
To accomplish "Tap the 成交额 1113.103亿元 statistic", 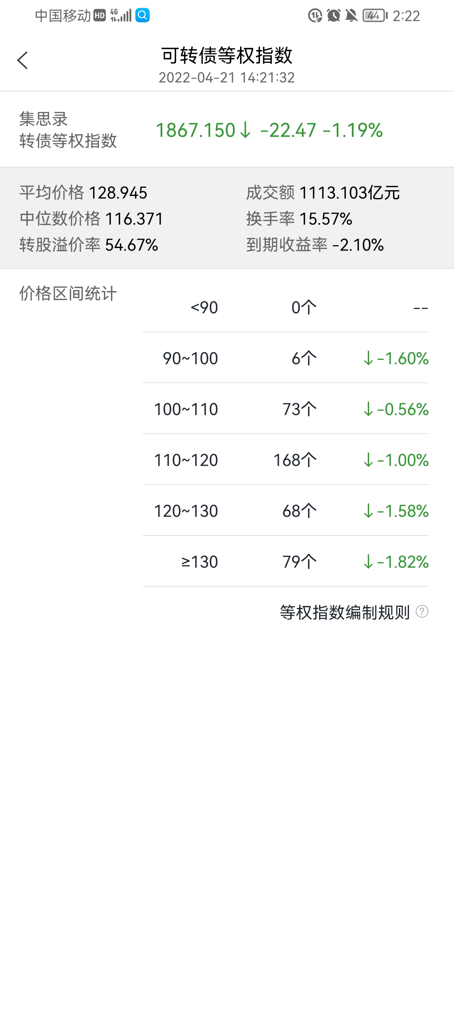I will click(x=323, y=193).
